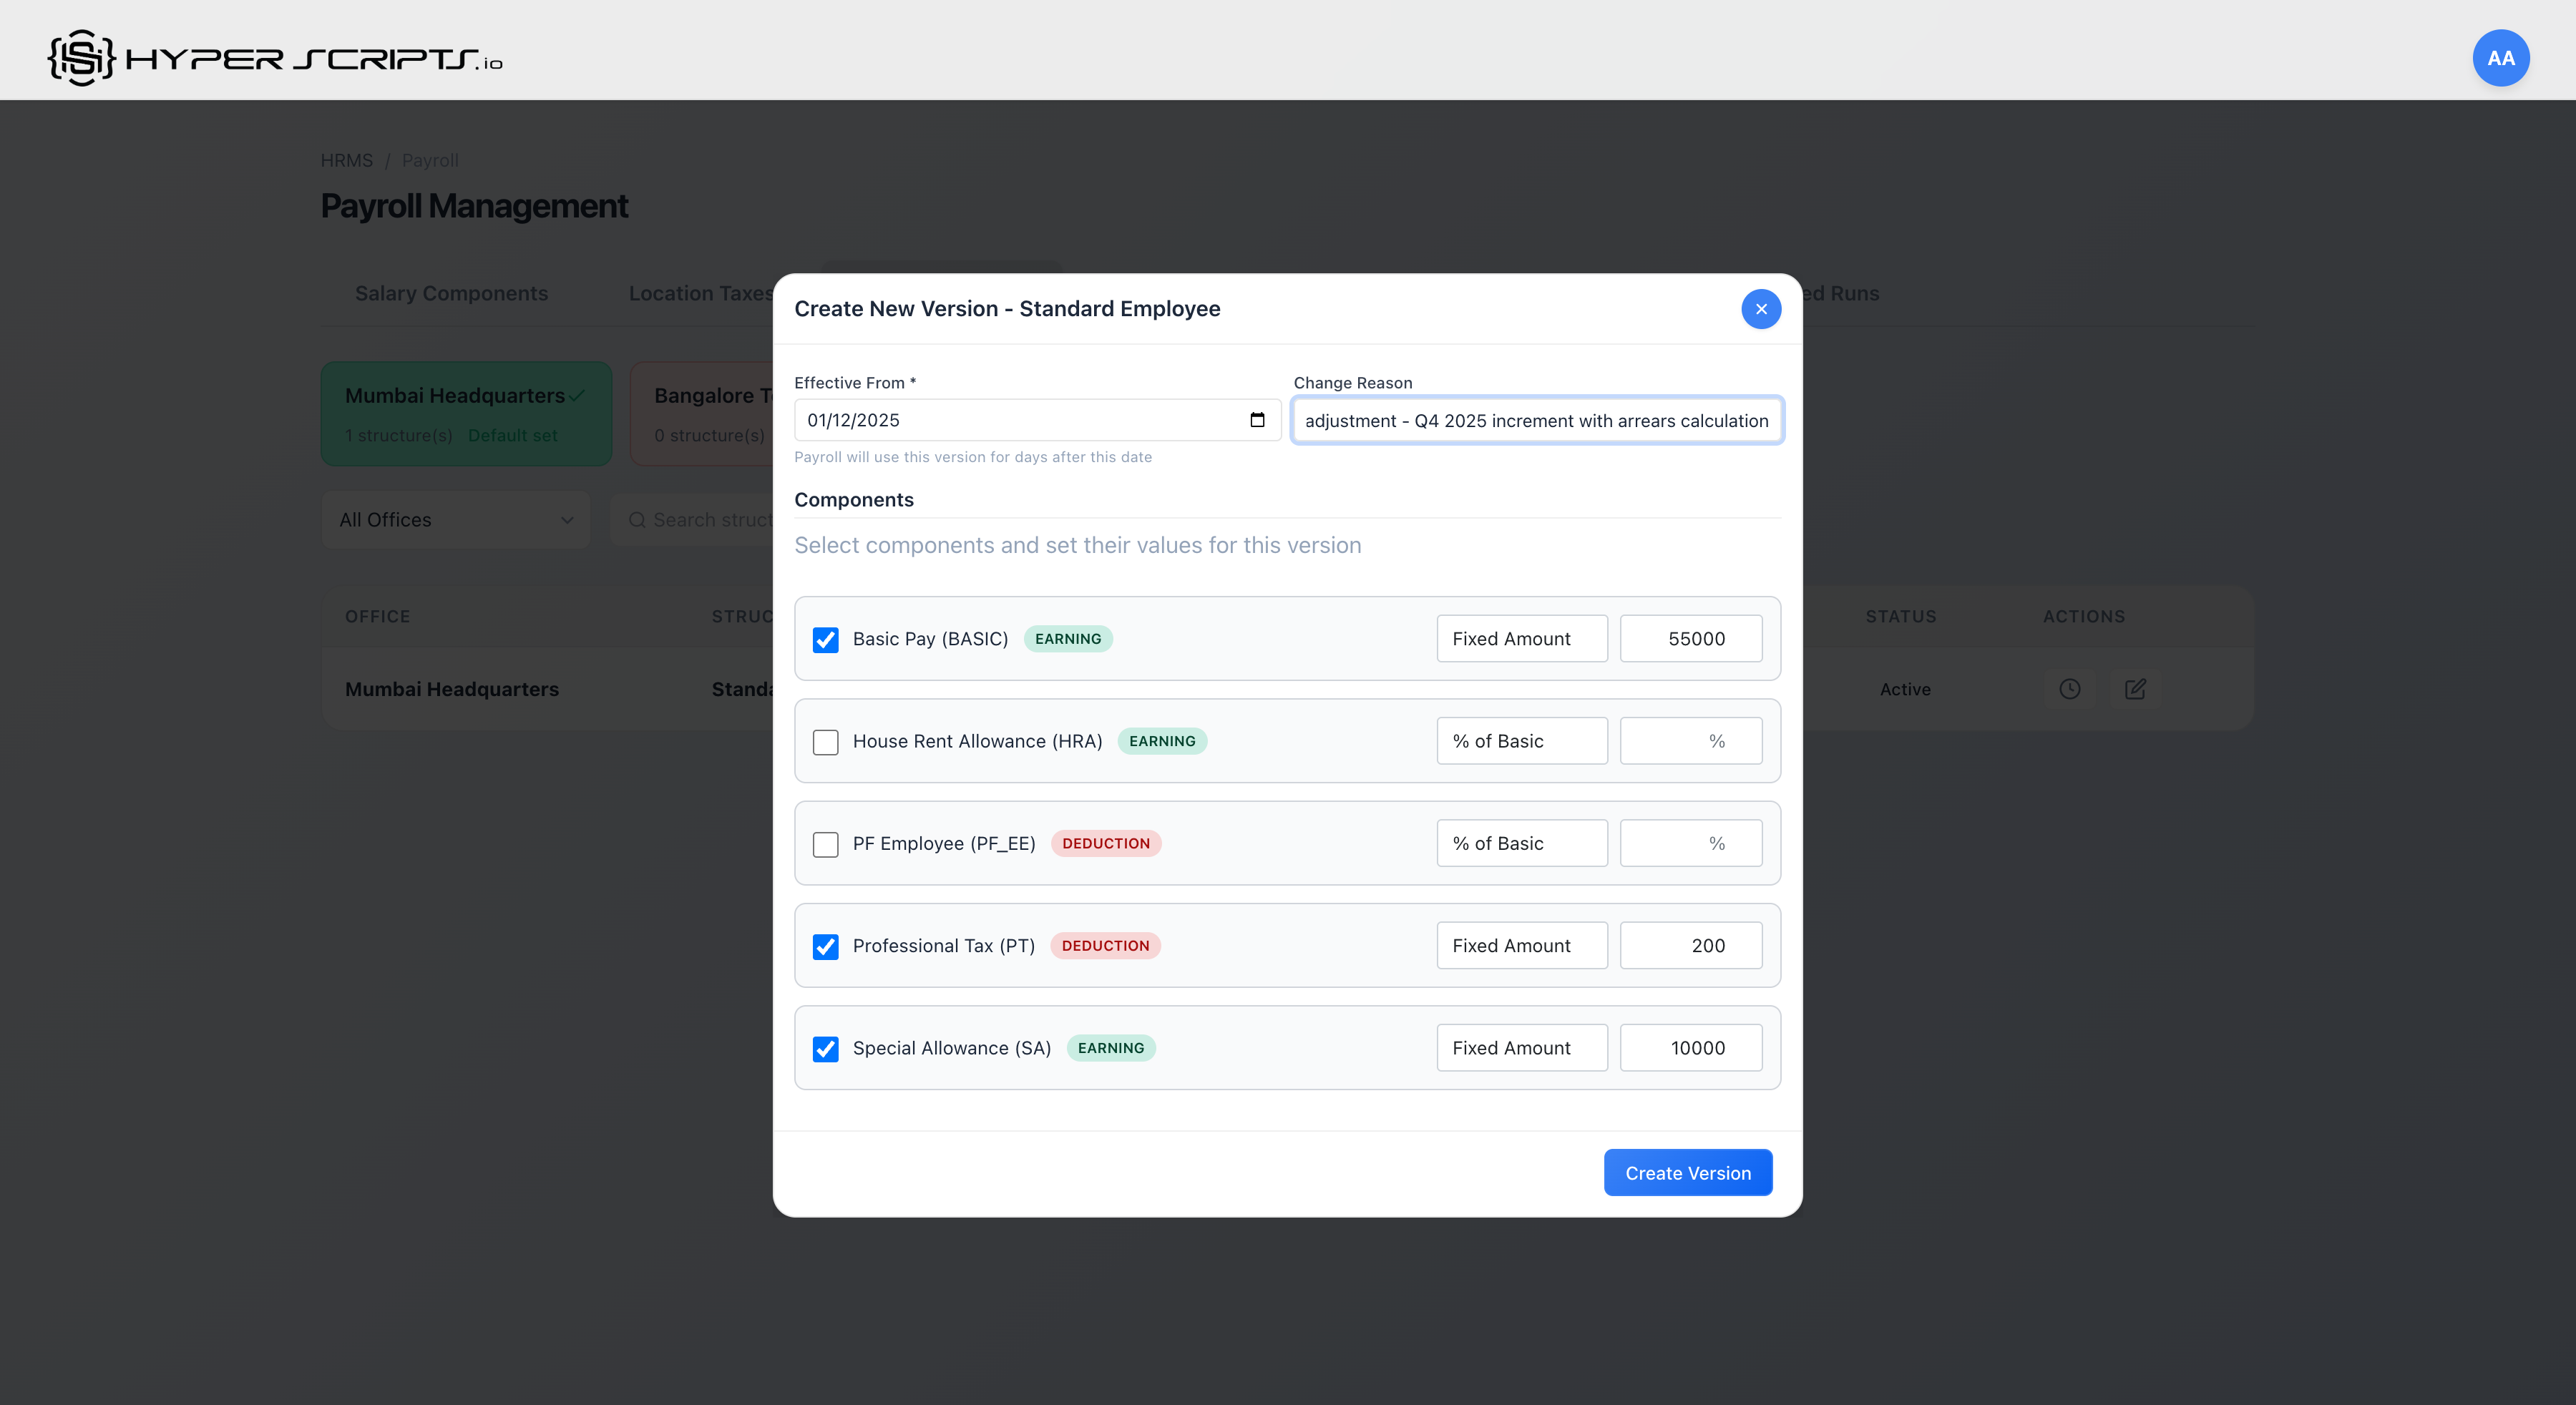
Task: Check the PF Employee (PF_EE) checkbox
Action: pos(825,844)
